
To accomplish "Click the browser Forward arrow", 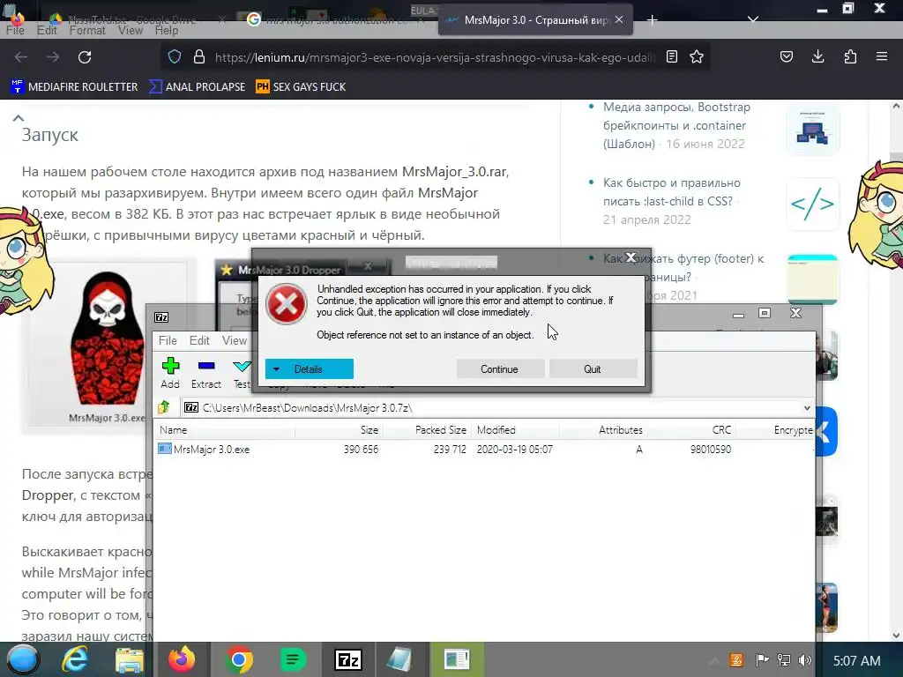I will [53, 57].
